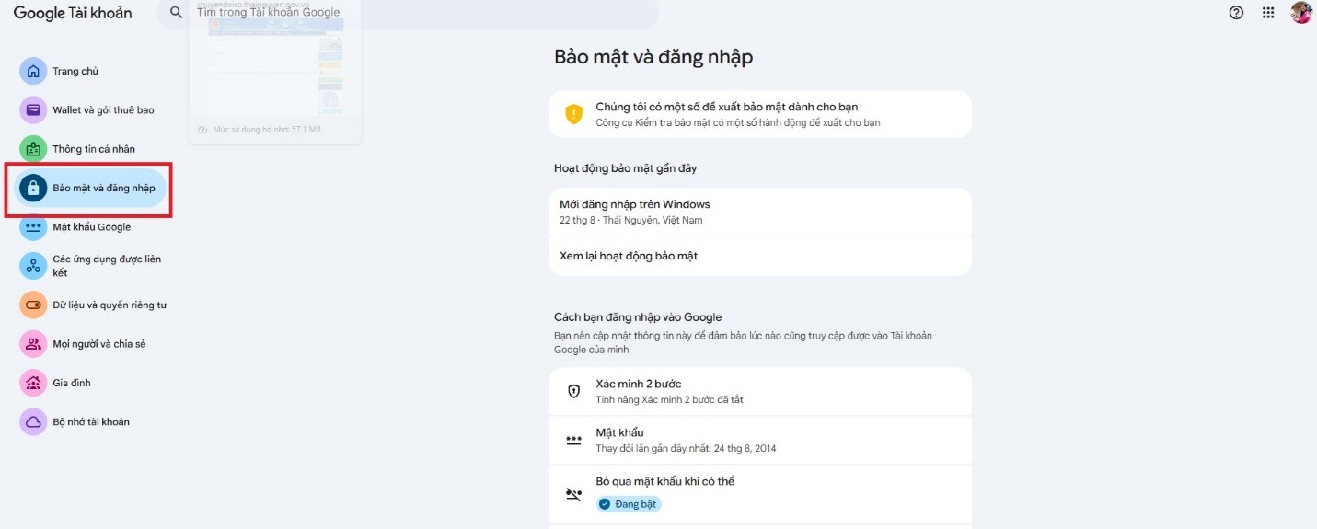Image resolution: width=1317 pixels, height=529 pixels.
Task: Open the help question mark icon
Action: [x=1236, y=13]
